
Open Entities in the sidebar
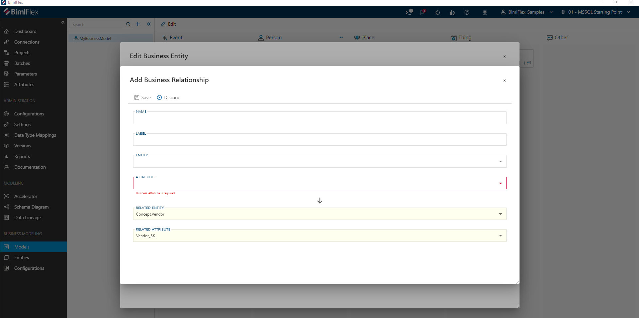pyautogui.click(x=22, y=257)
